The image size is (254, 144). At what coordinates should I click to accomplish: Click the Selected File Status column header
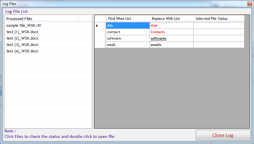point(219,19)
